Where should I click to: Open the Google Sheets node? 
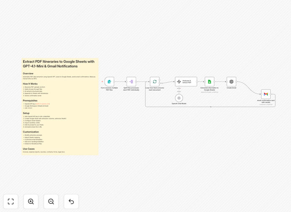click(x=209, y=81)
